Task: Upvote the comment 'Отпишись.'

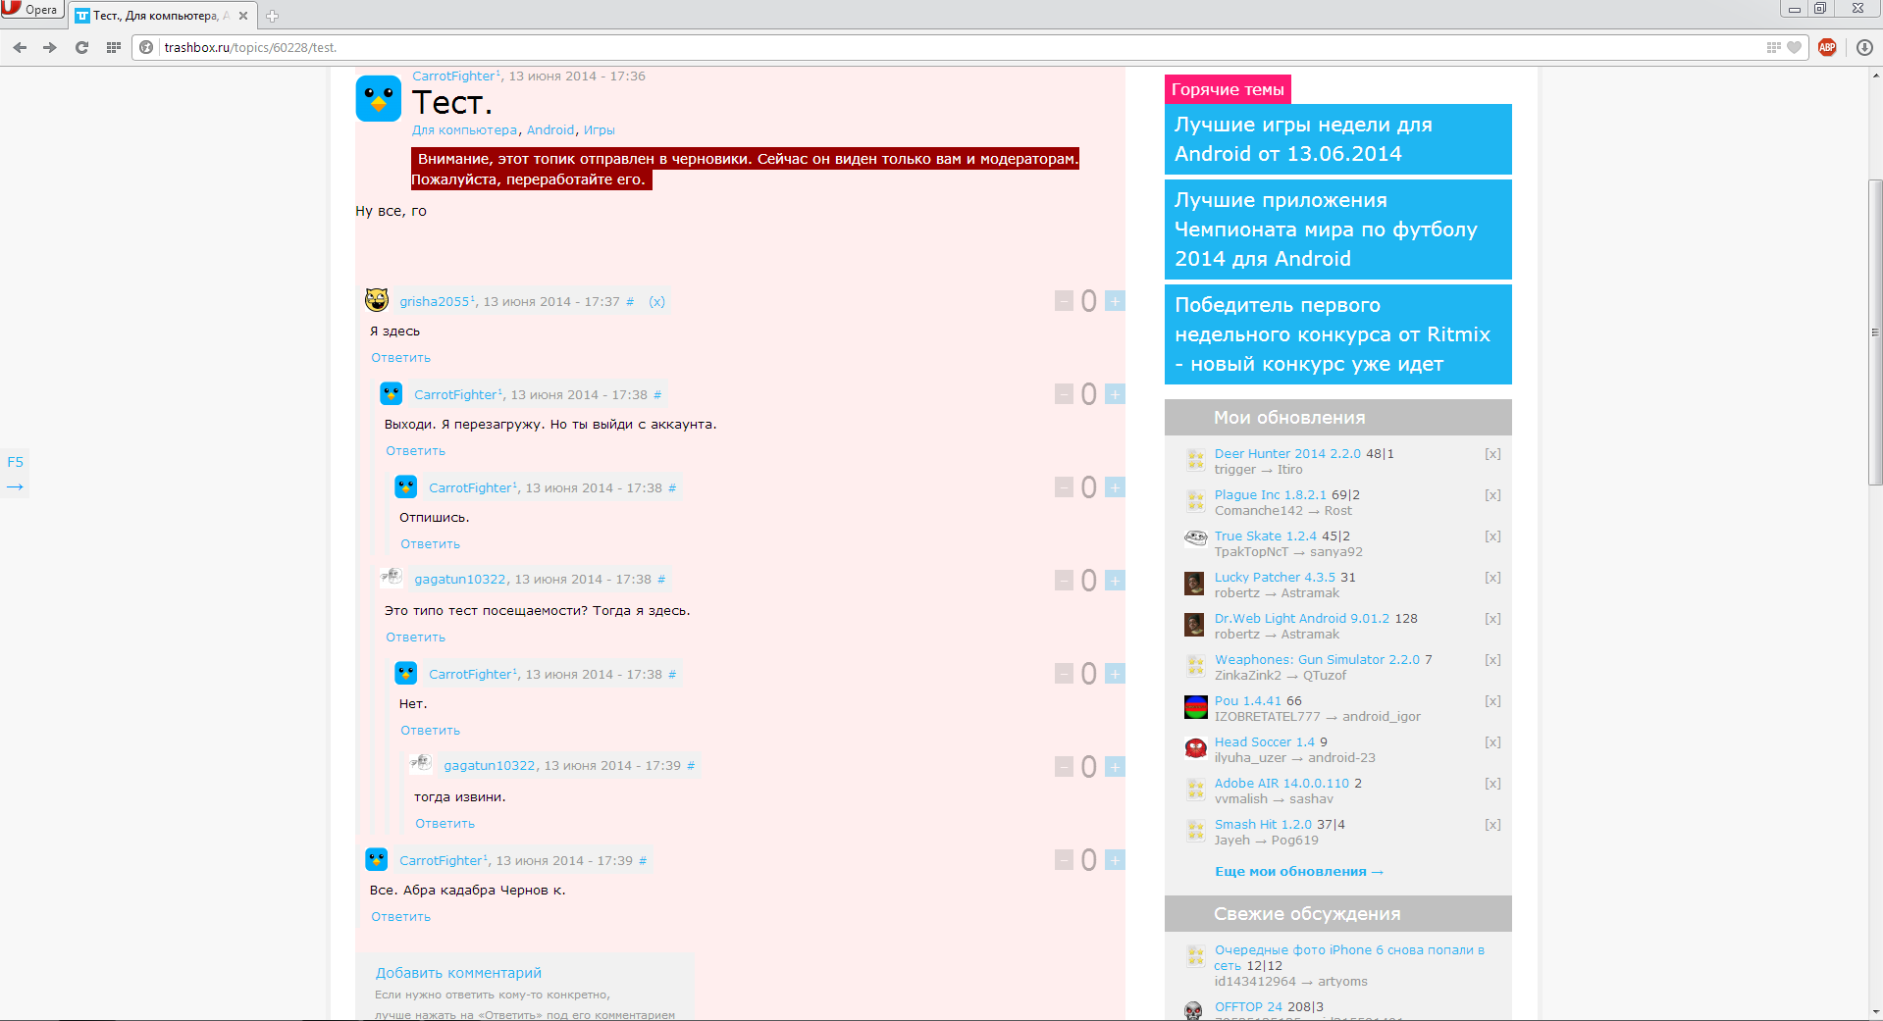Action: (1115, 487)
